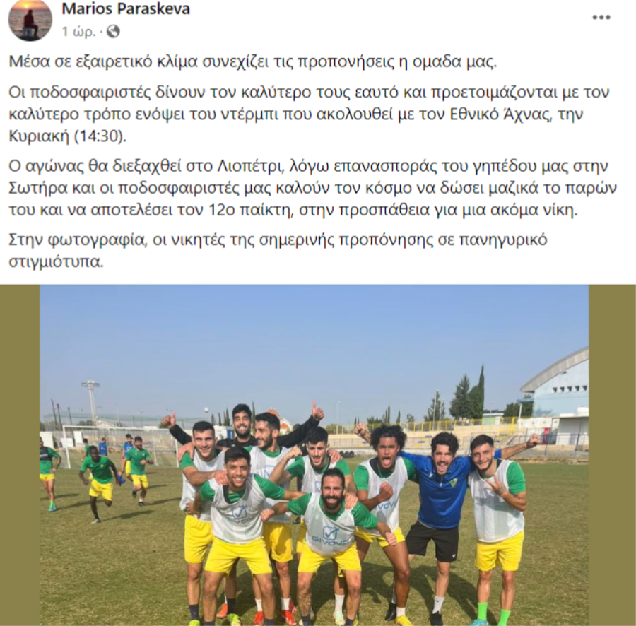Image resolution: width=636 pixels, height=626 pixels.
Task: Open the team celebration photo
Action: 314,455
